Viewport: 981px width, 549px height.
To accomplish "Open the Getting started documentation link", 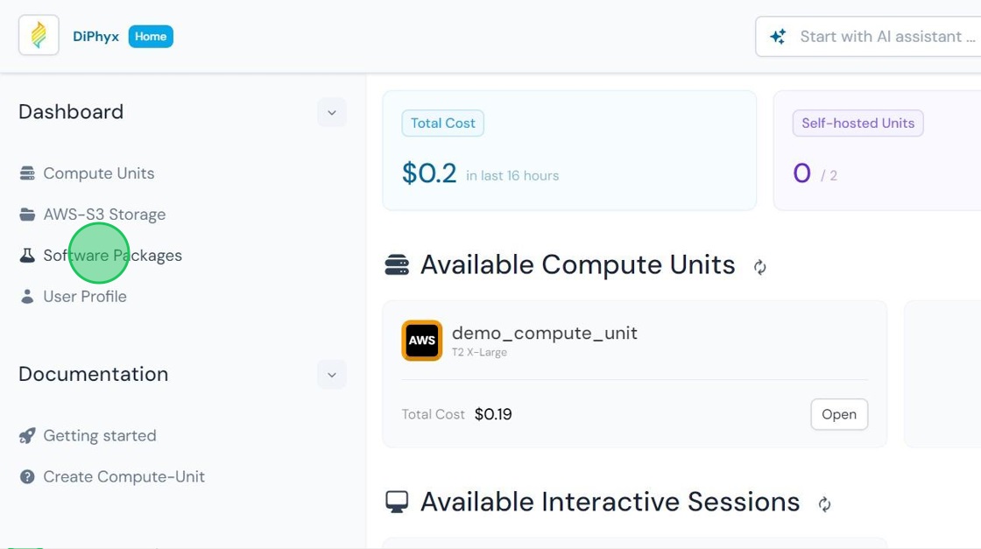I will (x=88, y=435).
